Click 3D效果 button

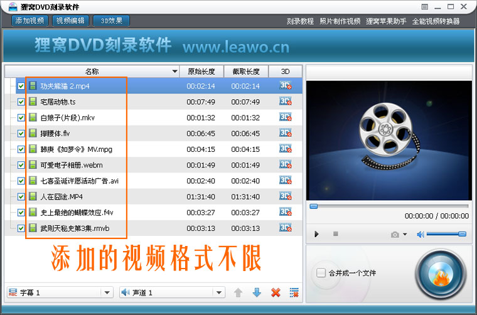pos(111,21)
